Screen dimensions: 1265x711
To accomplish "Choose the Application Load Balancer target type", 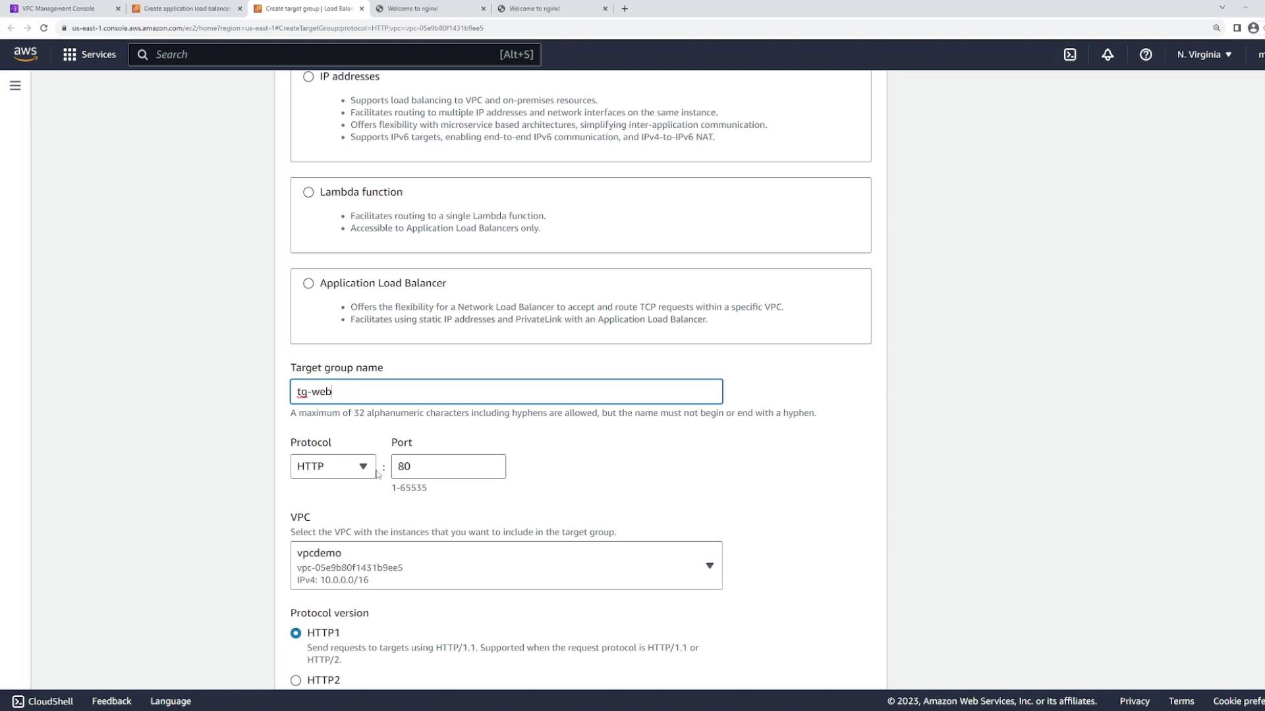I will 308,283.
